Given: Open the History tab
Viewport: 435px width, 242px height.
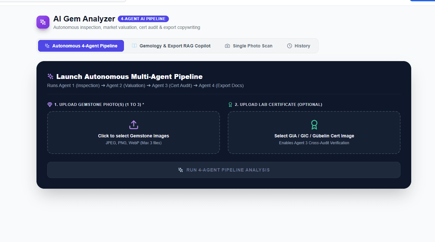Looking at the screenshot, I should point(298,46).
